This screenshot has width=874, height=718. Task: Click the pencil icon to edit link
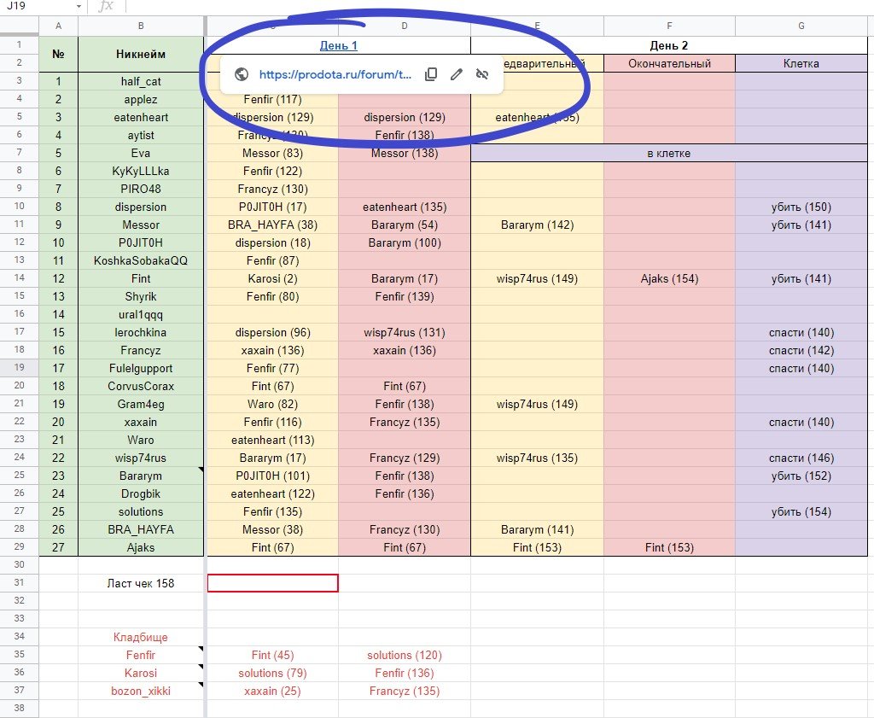[x=457, y=75]
